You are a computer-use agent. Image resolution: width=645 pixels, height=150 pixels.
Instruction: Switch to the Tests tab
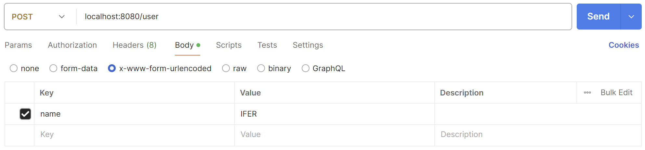click(267, 45)
